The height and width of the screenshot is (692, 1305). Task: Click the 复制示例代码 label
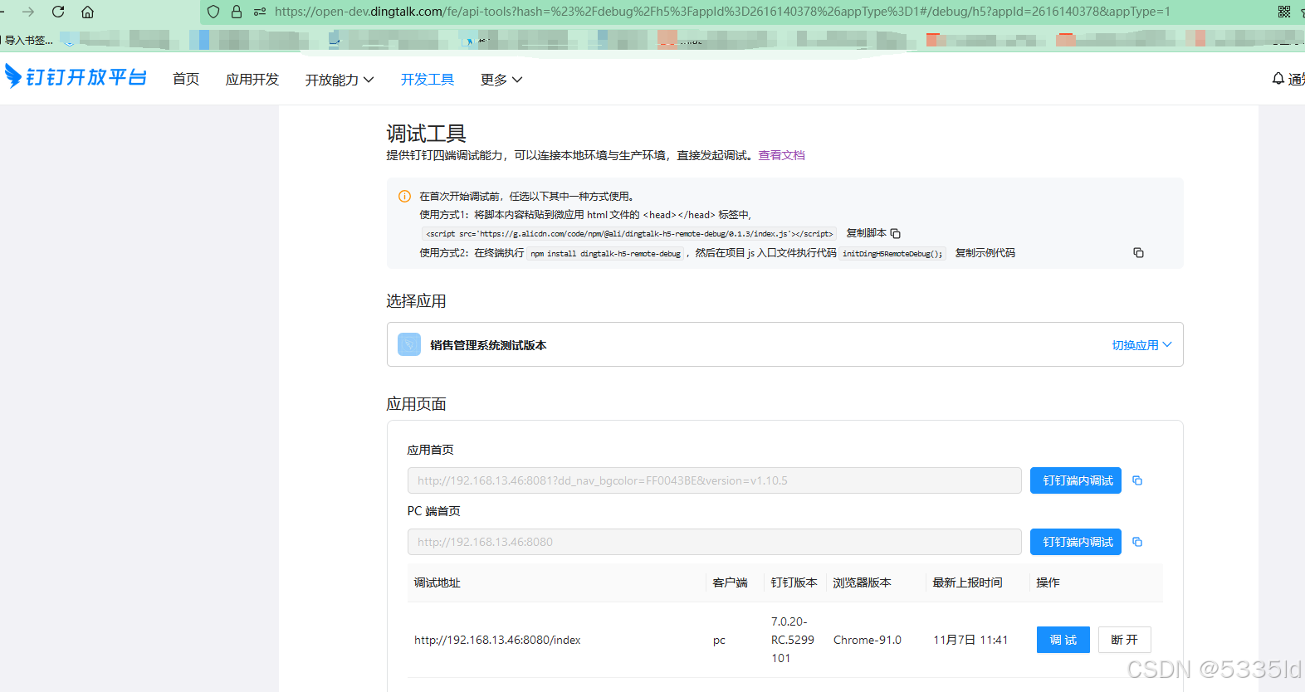985,253
